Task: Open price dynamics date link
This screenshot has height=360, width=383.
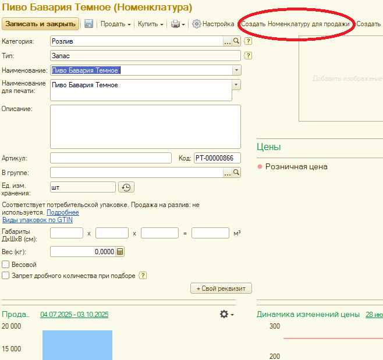Action: click(374, 315)
